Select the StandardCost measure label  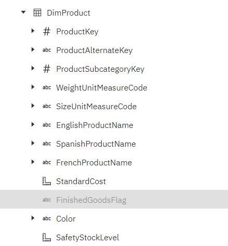click(x=81, y=182)
